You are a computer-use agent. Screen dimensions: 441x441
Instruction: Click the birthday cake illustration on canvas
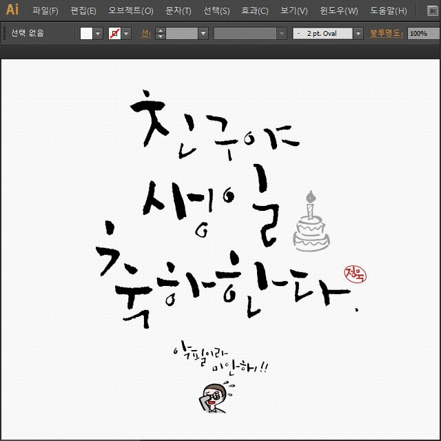pos(311,222)
